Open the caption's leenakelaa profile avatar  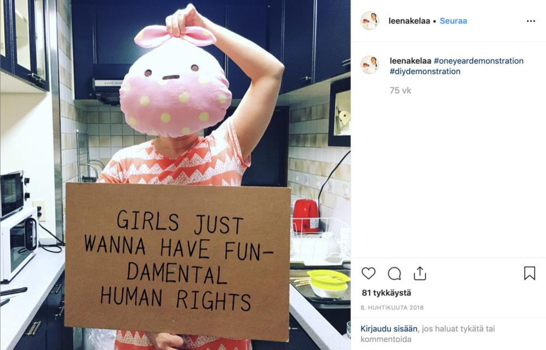click(x=370, y=65)
